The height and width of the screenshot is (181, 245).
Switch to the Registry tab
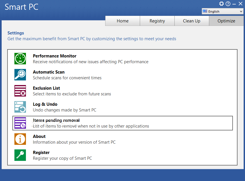tap(157, 21)
